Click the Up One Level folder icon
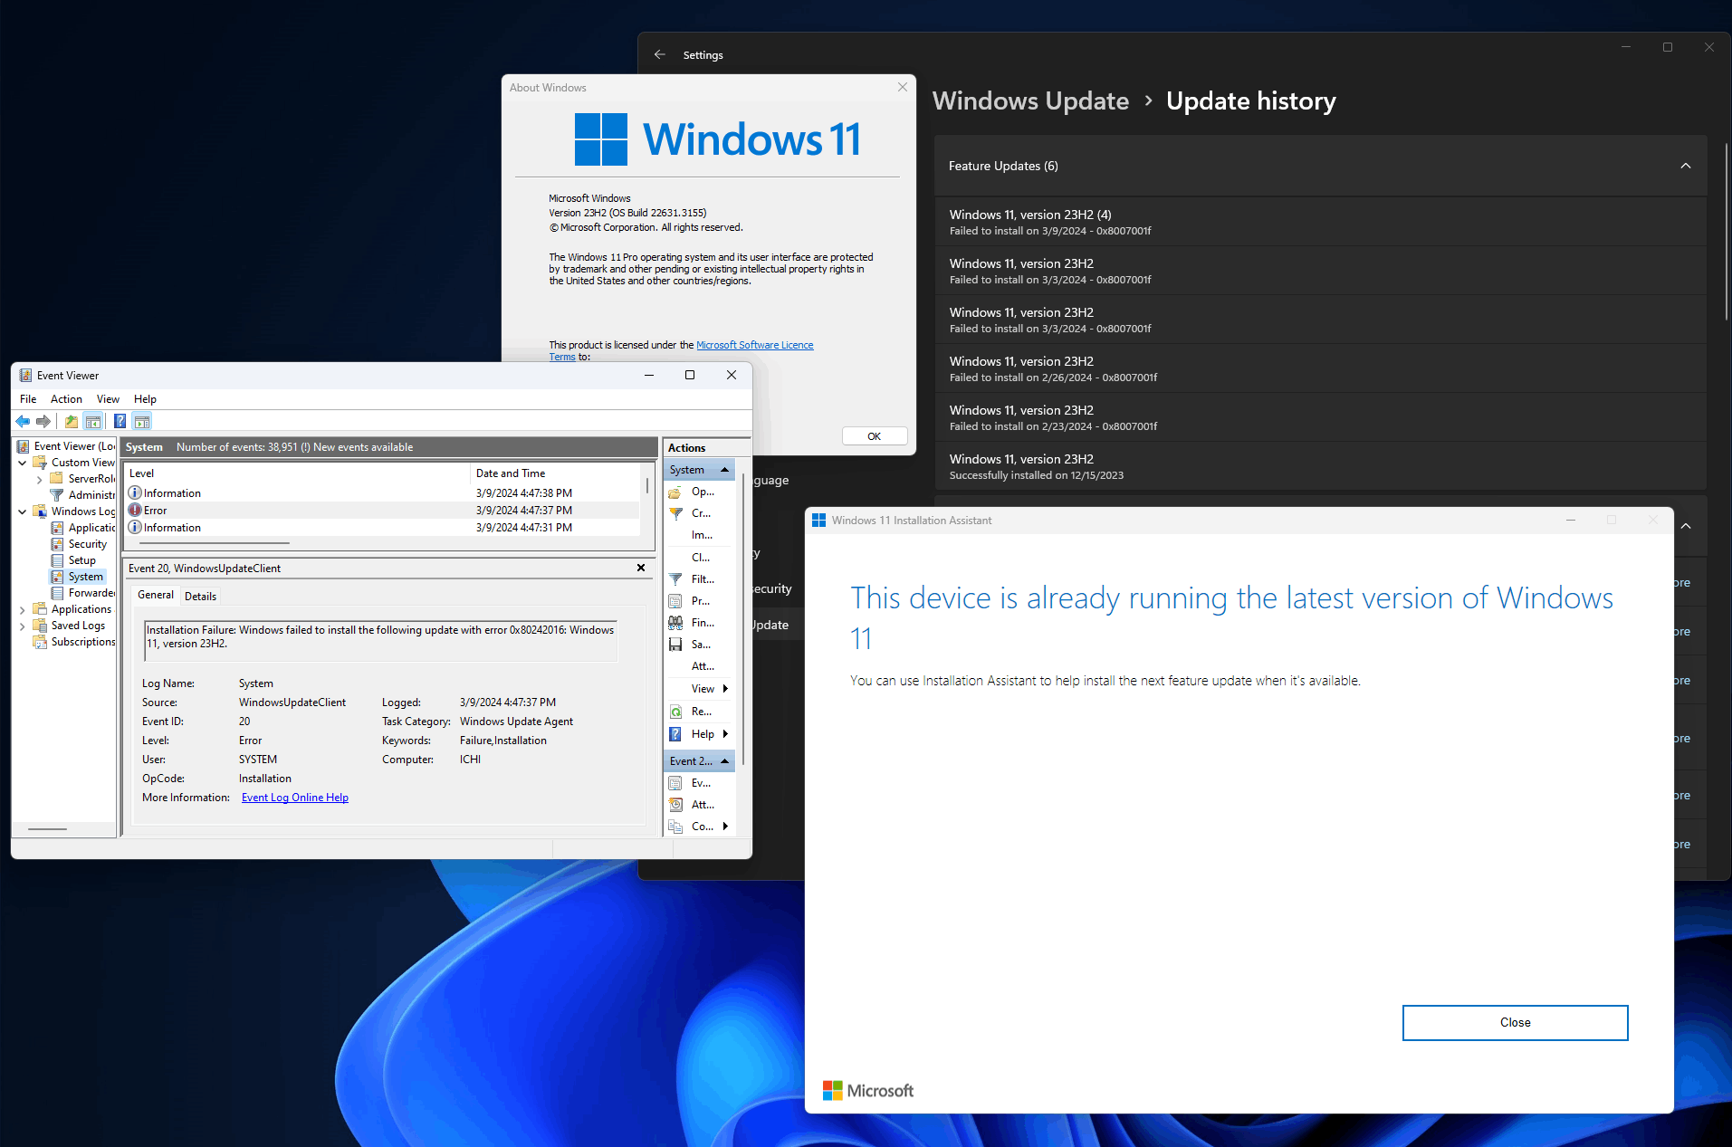Viewport: 1732px width, 1147px height. 71,421
